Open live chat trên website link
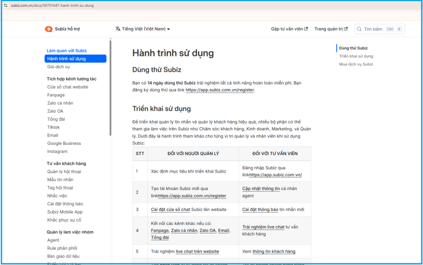 pos(197,252)
